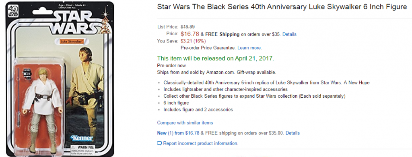Image resolution: width=412 pixels, height=157 pixels.
Task: Click the $3.21 (16%) savings amount
Action: (x=194, y=41)
